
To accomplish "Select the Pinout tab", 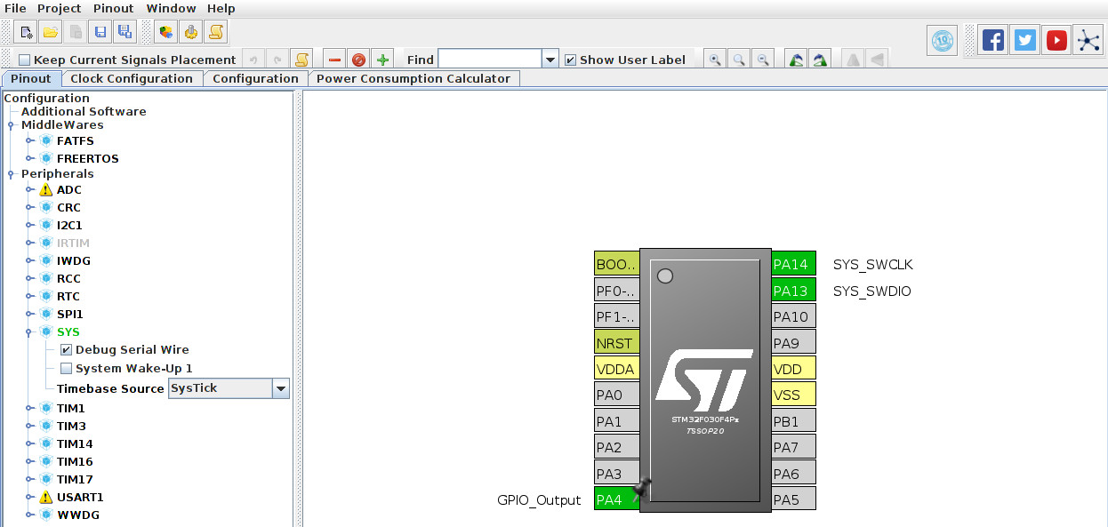I will tap(31, 79).
